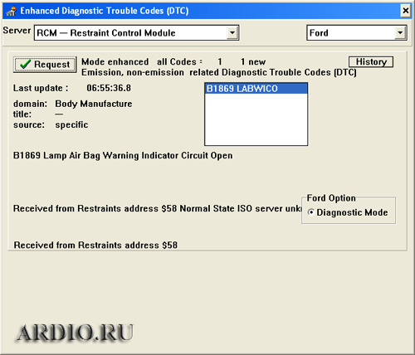Click the Body Manufacture domain text
The image size is (415, 355).
[x=94, y=104]
